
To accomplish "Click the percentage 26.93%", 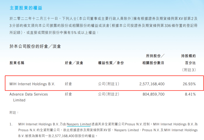I will click(x=189, y=84).
